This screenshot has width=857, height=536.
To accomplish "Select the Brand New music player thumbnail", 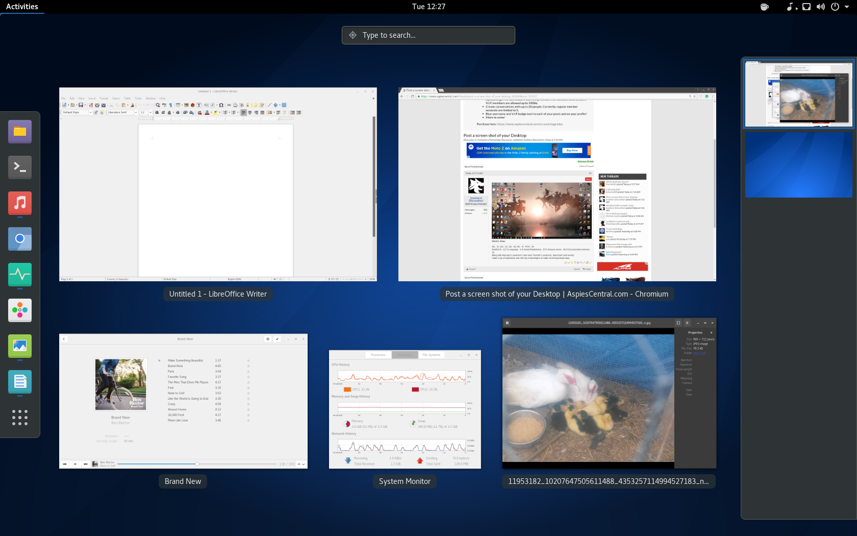I will point(183,401).
